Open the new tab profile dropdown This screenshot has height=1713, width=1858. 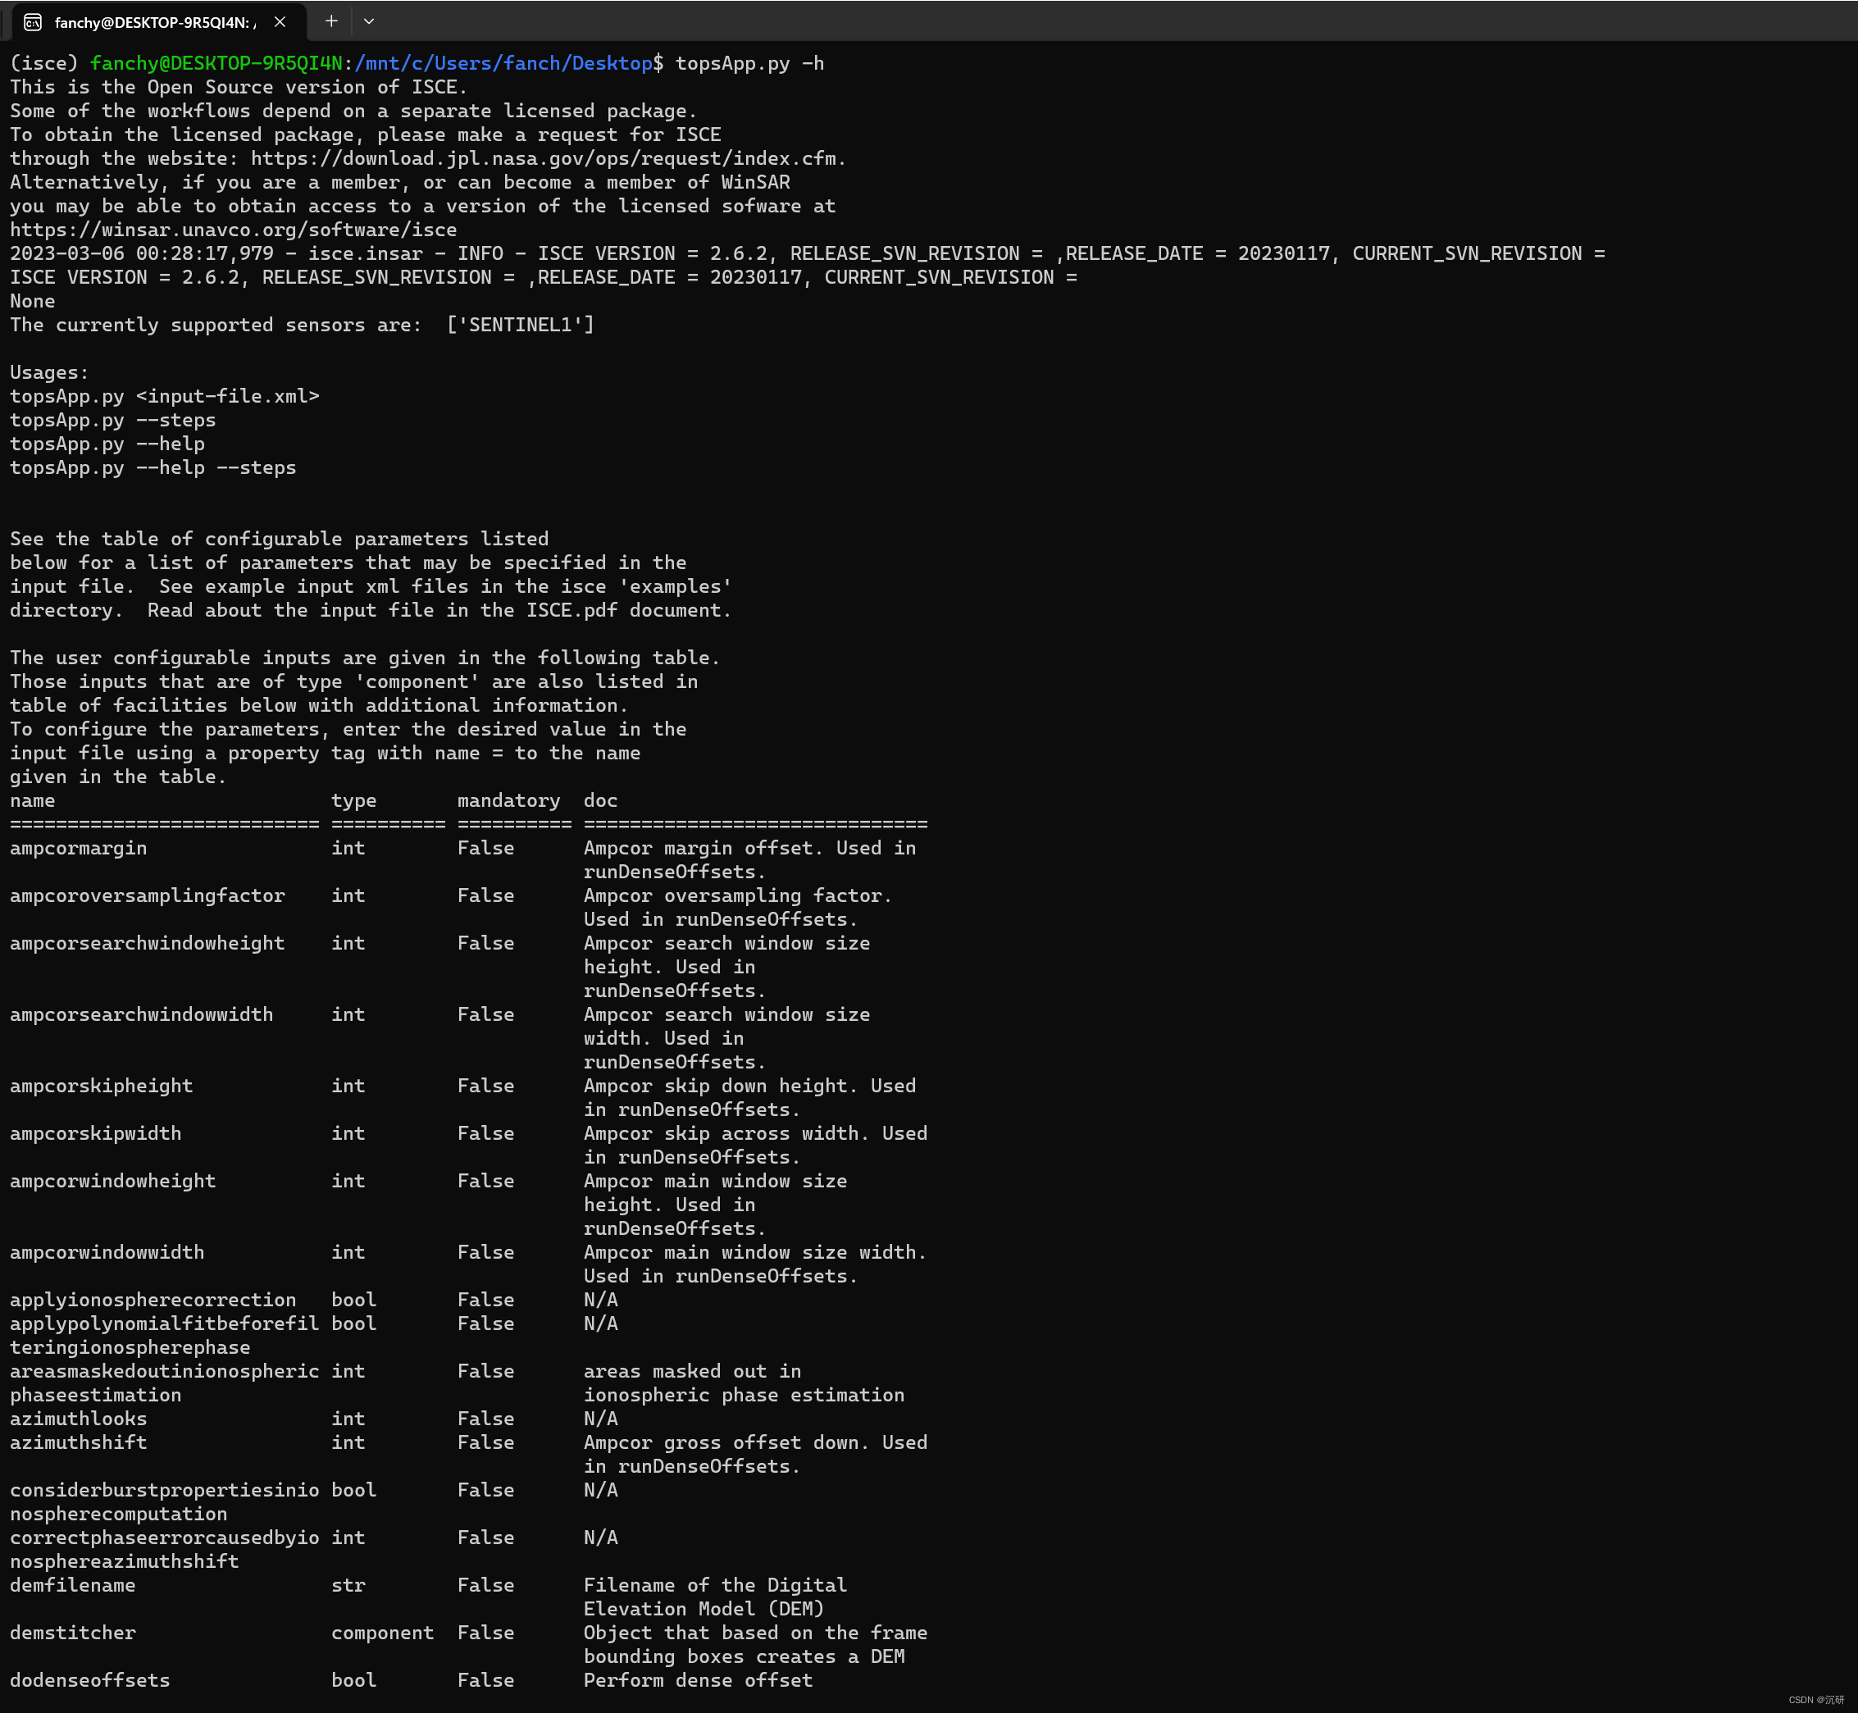click(369, 21)
